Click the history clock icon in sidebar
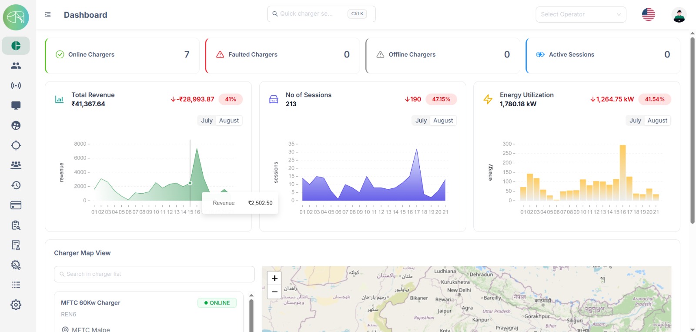Screen dimensions: 696x332 [16, 185]
